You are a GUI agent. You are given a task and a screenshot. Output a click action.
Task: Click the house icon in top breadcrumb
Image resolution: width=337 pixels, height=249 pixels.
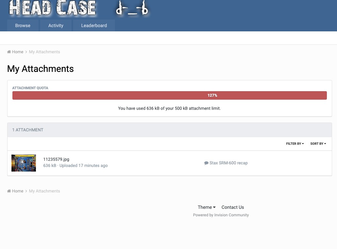(9, 52)
